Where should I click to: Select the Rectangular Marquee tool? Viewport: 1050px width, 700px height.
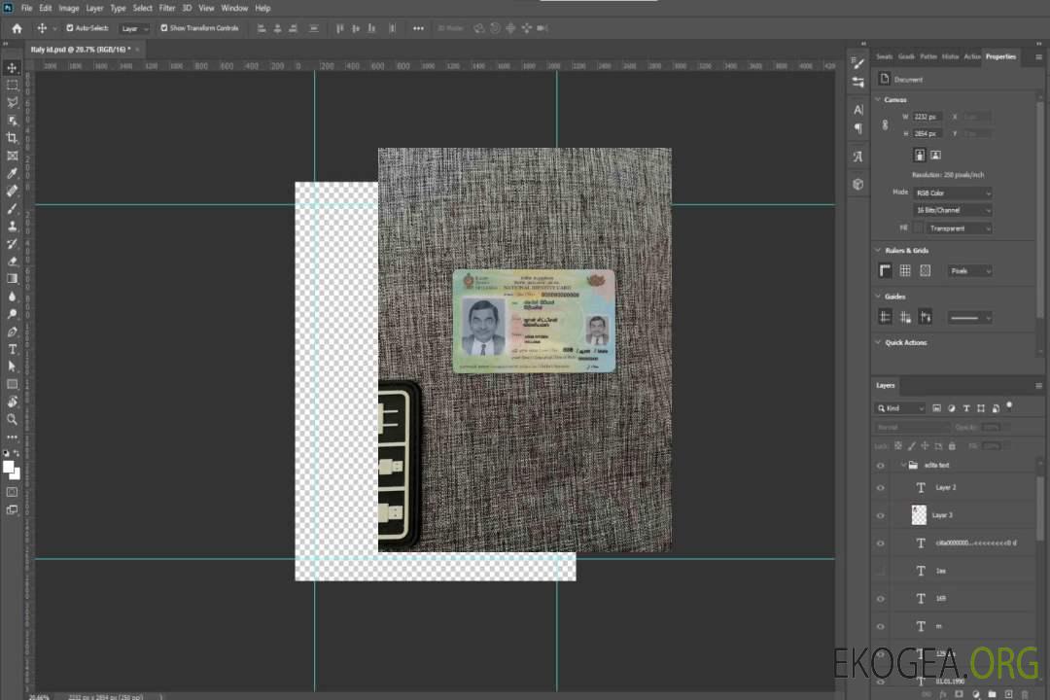[x=13, y=85]
